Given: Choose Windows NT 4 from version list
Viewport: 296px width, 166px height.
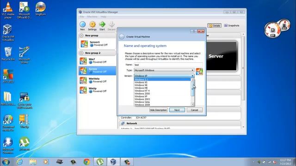Looking at the screenshot, I should pyautogui.click(x=162, y=91).
